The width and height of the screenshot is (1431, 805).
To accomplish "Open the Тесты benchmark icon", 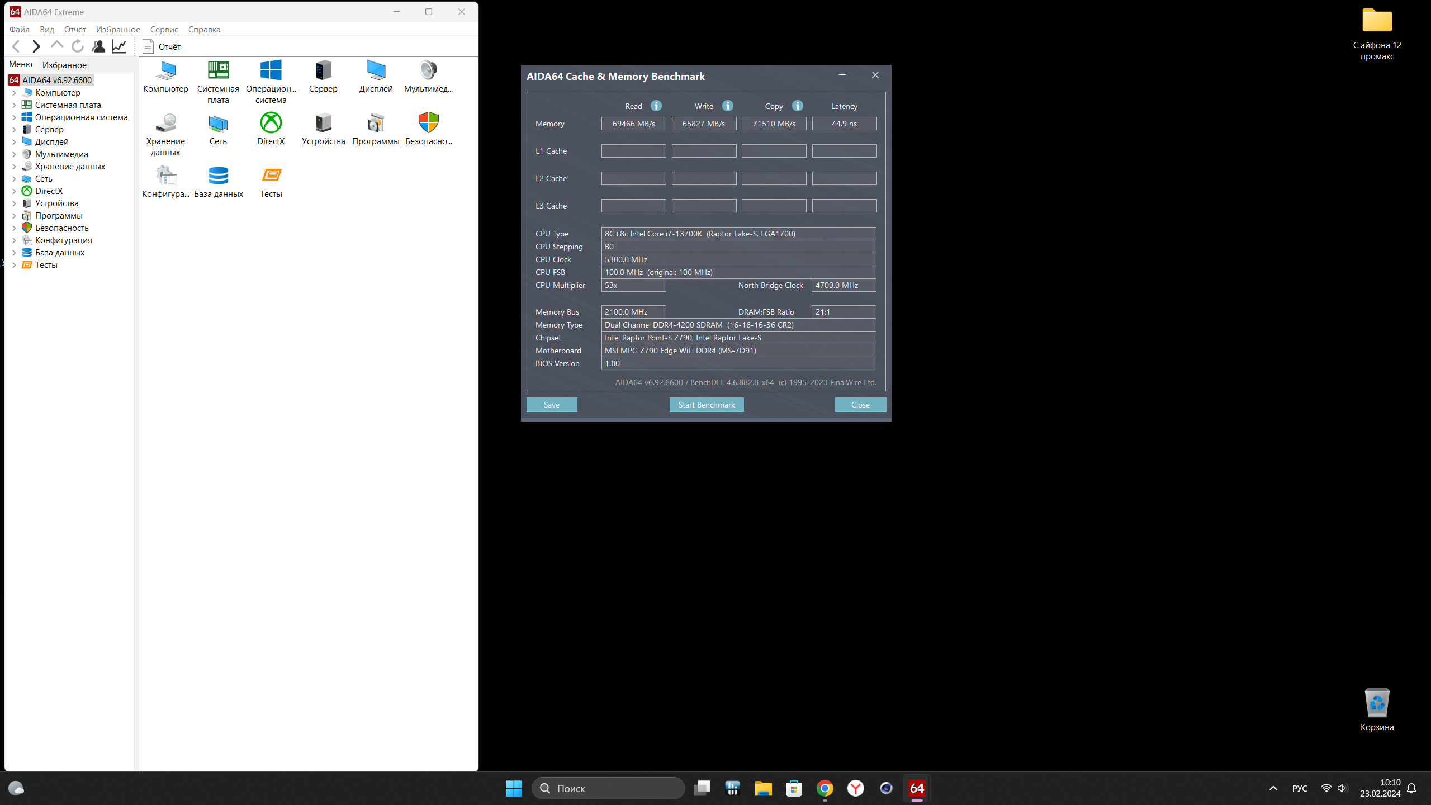I will (271, 176).
